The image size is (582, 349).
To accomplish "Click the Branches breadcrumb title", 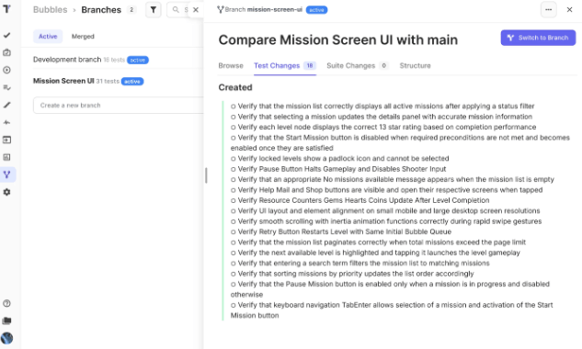I will coord(101,9).
